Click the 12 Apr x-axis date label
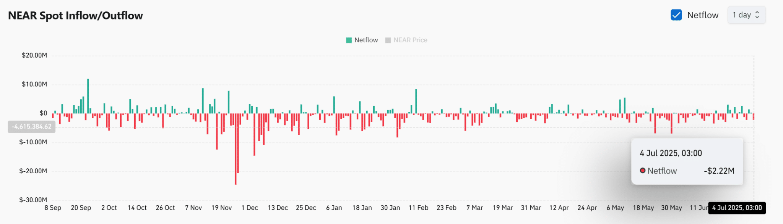 click(x=559, y=208)
